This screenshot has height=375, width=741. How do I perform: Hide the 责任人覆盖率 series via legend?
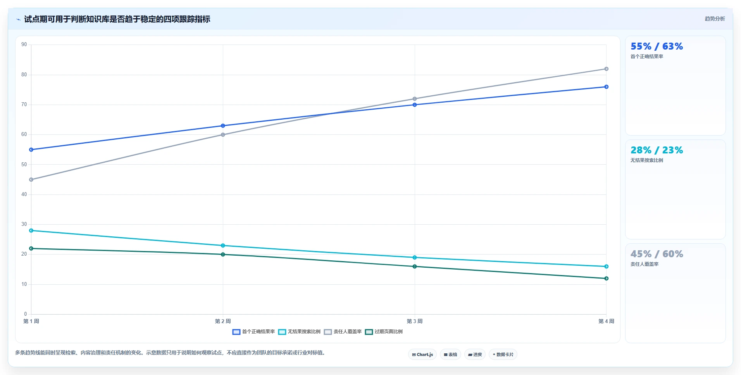click(x=343, y=332)
